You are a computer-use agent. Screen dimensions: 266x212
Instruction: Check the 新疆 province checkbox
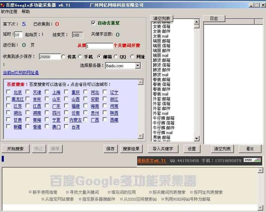(8, 126)
